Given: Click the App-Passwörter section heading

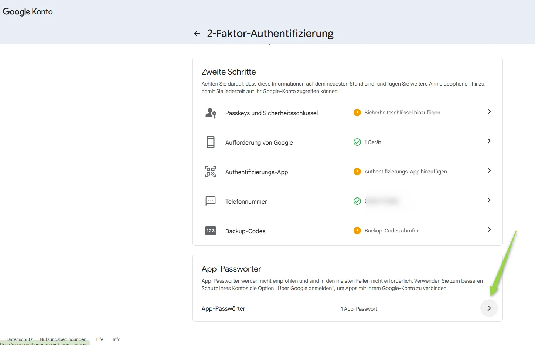Looking at the screenshot, I should (231, 269).
